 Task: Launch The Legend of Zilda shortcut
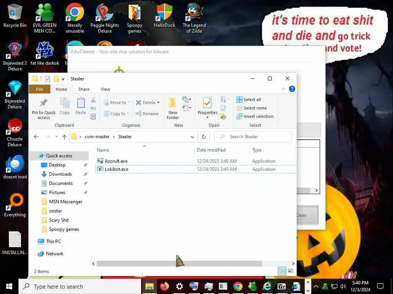click(194, 18)
